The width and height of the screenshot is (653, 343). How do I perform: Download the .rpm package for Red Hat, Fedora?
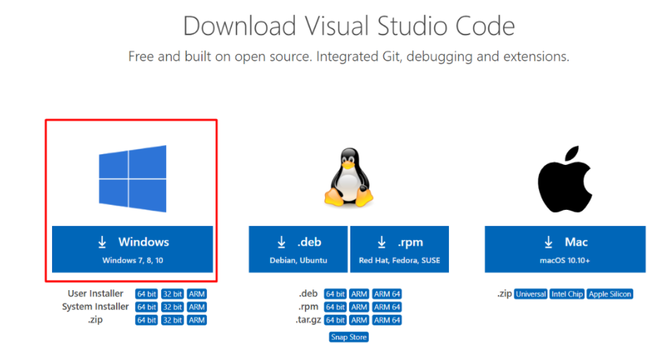coord(400,249)
